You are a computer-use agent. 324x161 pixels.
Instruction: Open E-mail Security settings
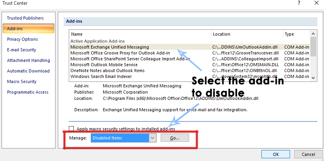click(x=21, y=50)
